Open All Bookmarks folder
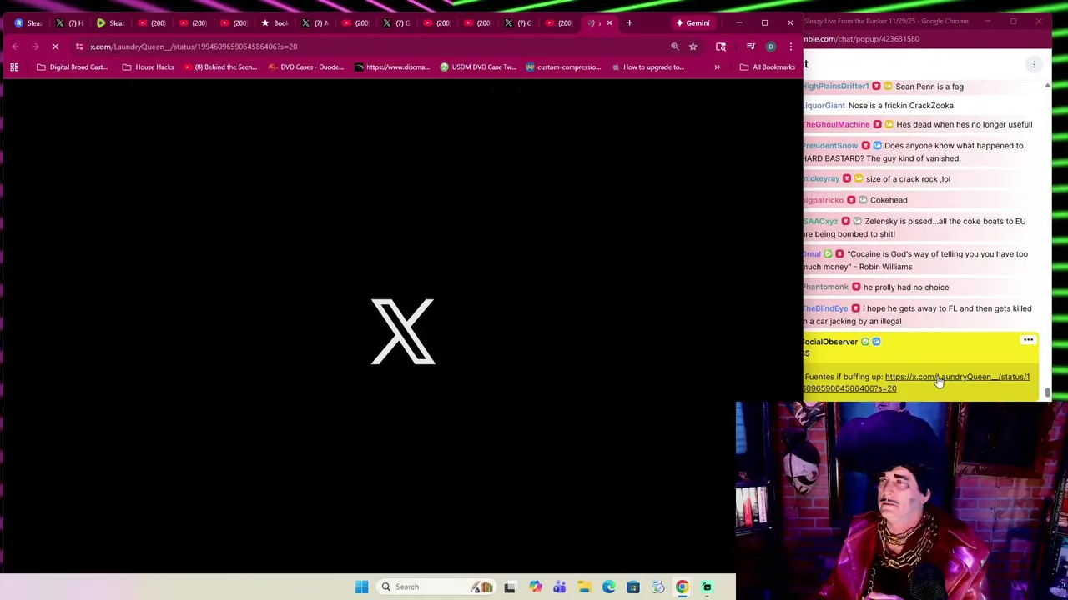The image size is (1068, 600). click(767, 67)
